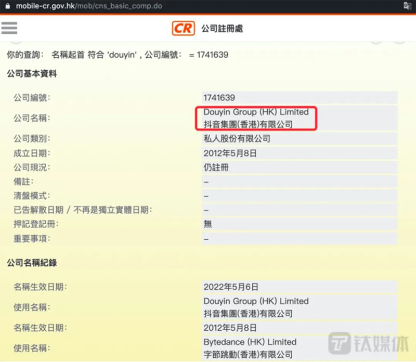Open the hamburger menu icon
Image resolution: width=416 pixels, height=362 pixels.
(9, 28)
